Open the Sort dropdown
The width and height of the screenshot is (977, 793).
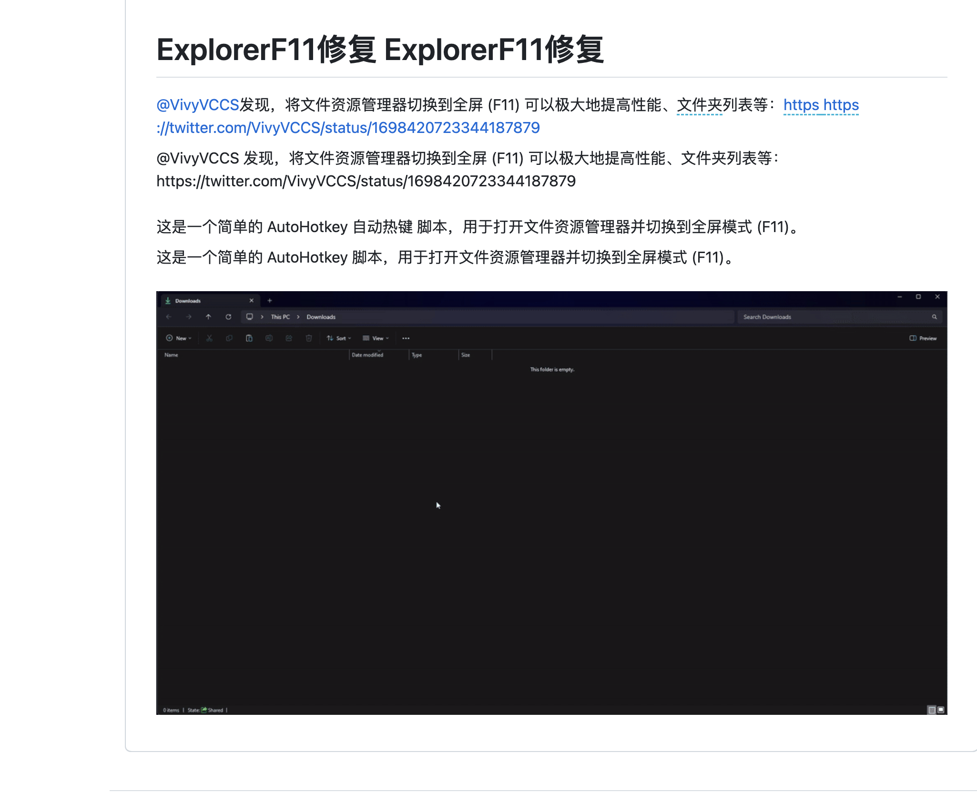click(x=339, y=338)
